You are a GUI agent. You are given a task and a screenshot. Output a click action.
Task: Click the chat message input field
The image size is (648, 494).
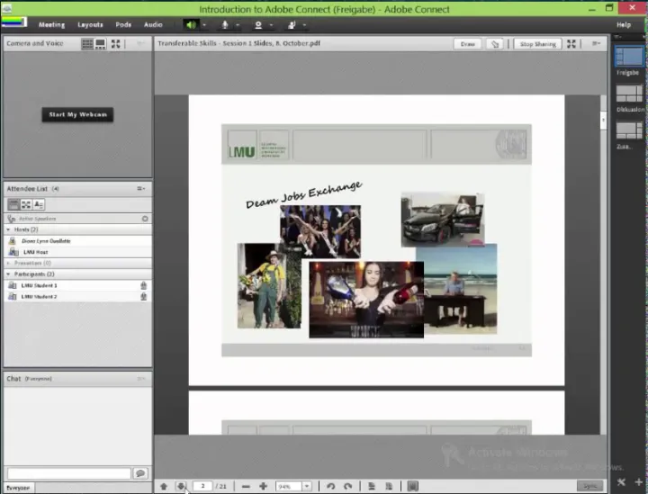(68, 473)
